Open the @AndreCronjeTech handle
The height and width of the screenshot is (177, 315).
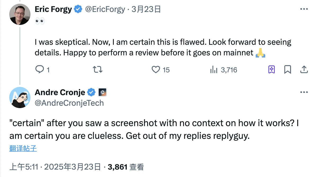point(69,103)
